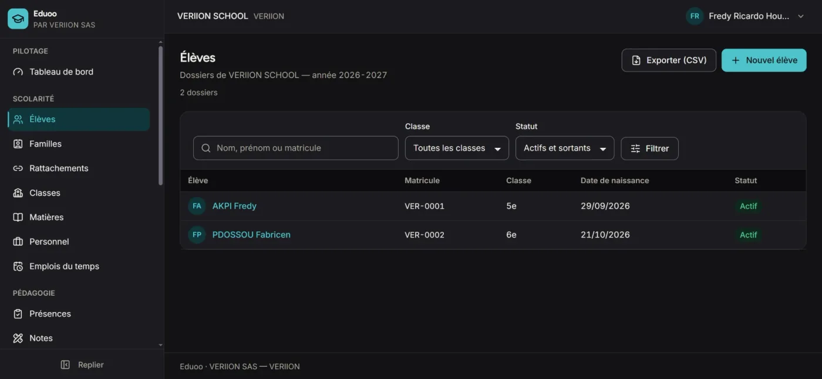Click the Eduoo graduation cap logo

(18, 19)
